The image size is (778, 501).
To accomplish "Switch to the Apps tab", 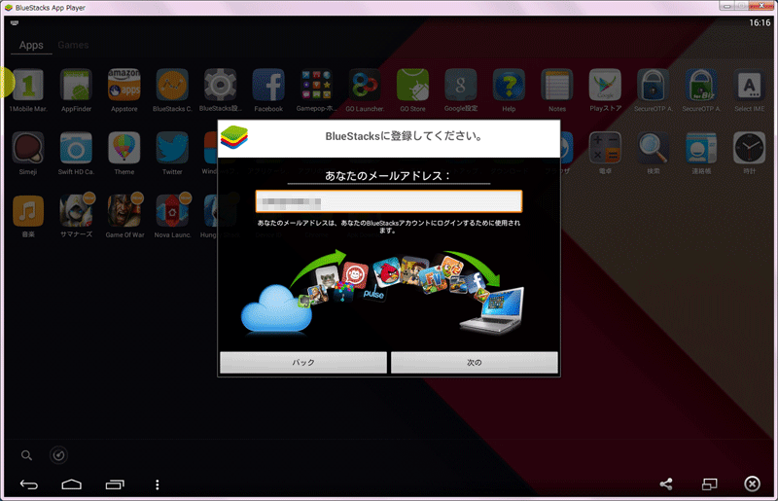I will [31, 45].
